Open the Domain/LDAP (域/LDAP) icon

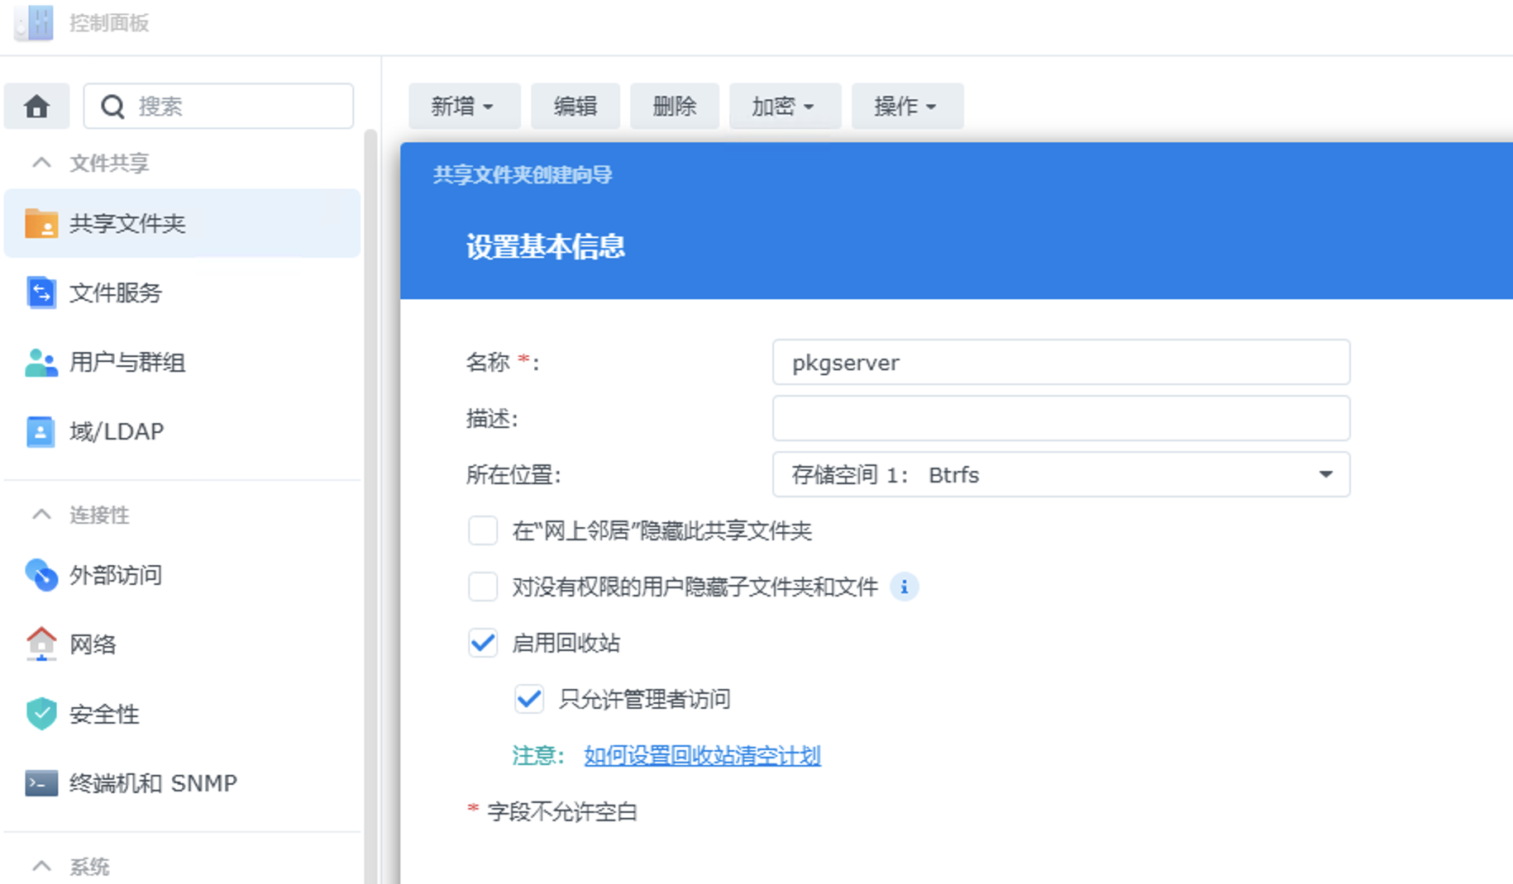(x=41, y=431)
